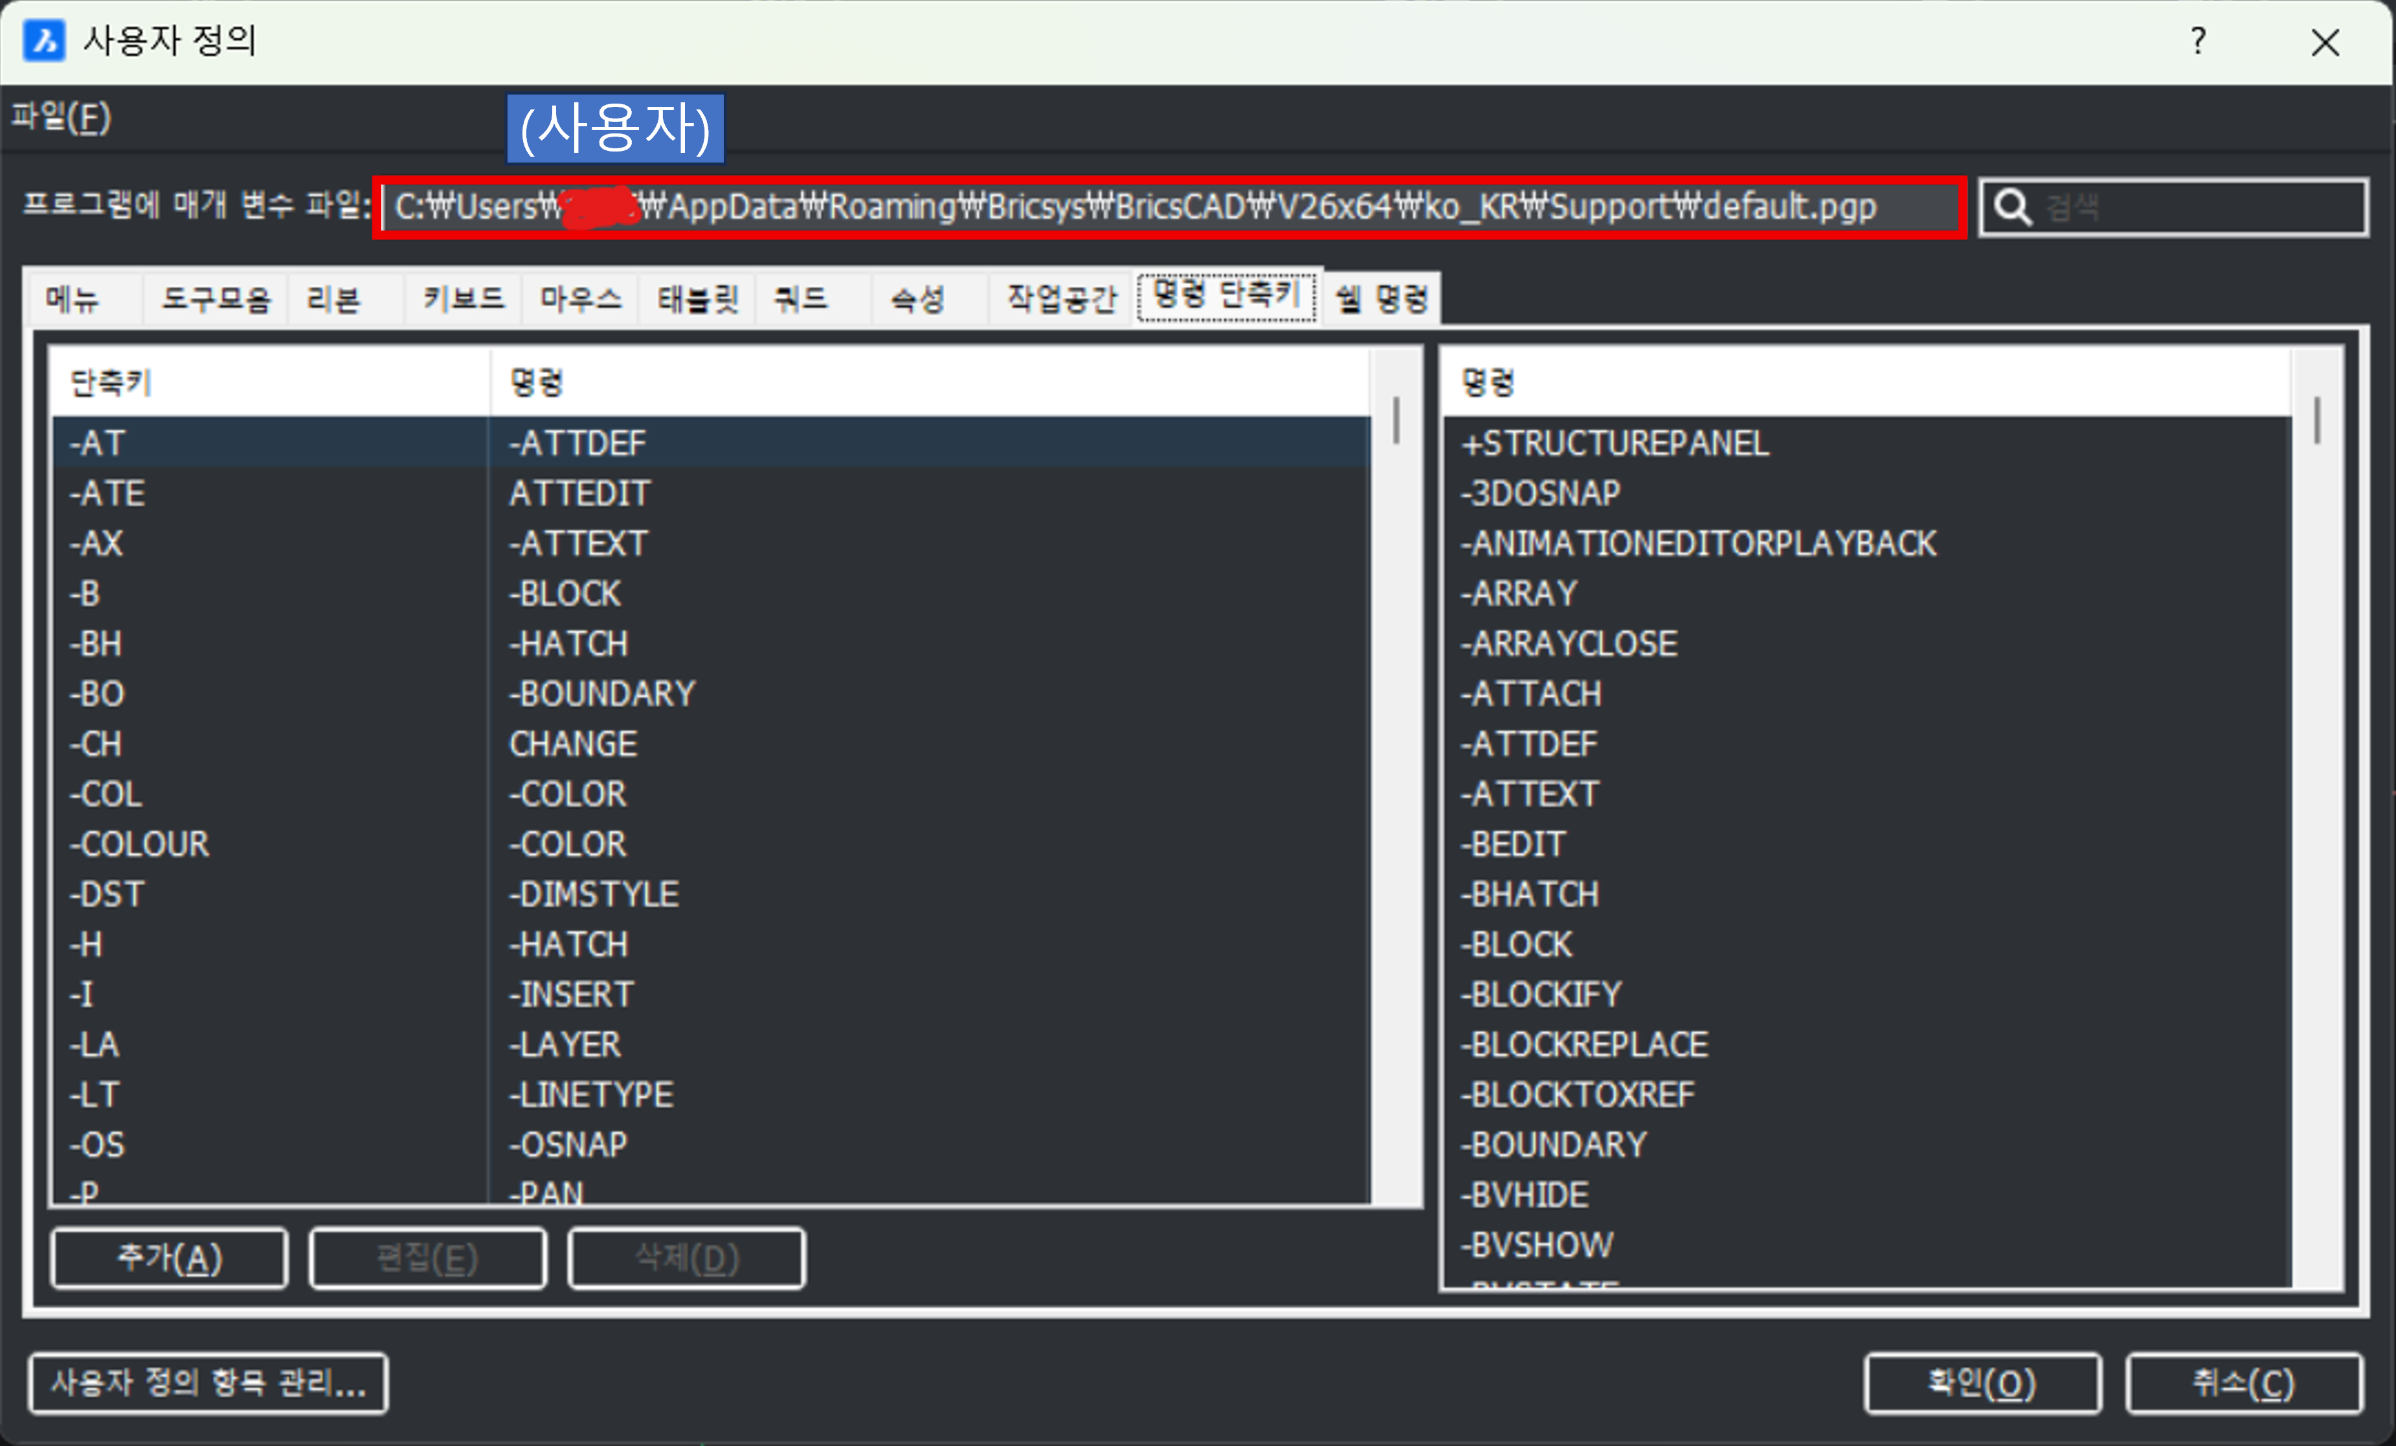The height and width of the screenshot is (1446, 2396).
Task: Click the pgp file path field
Action: pyautogui.click(x=1167, y=207)
